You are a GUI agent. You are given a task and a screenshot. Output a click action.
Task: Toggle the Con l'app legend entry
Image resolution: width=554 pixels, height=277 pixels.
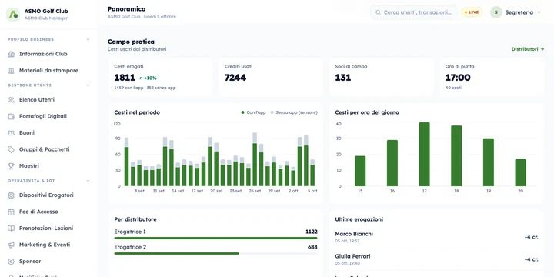coord(253,112)
